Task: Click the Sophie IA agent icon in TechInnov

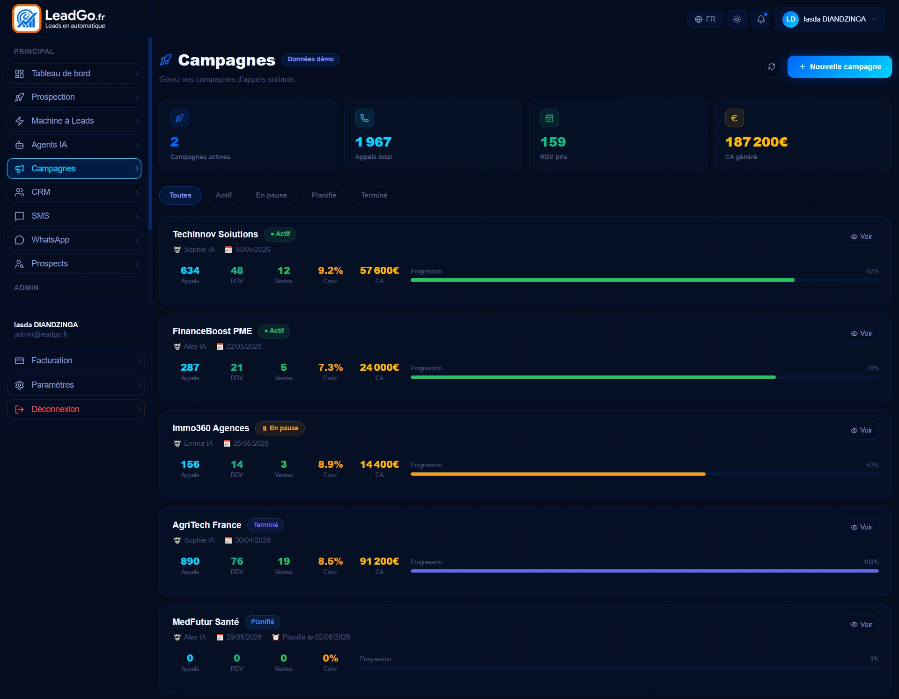Action: coord(177,250)
